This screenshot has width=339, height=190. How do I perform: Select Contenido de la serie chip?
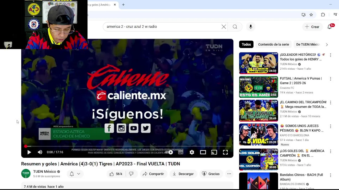click(x=274, y=44)
